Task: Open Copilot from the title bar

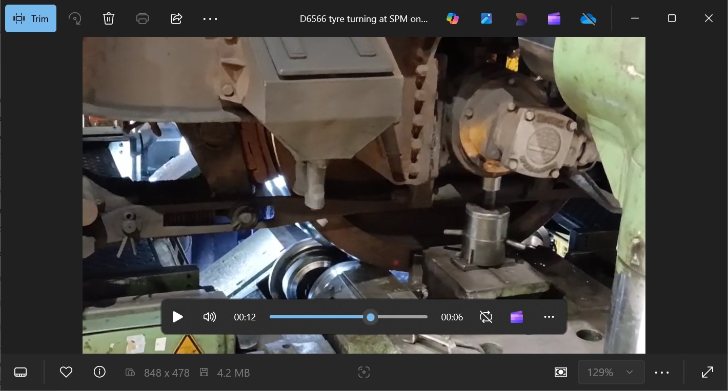Action: point(453,18)
